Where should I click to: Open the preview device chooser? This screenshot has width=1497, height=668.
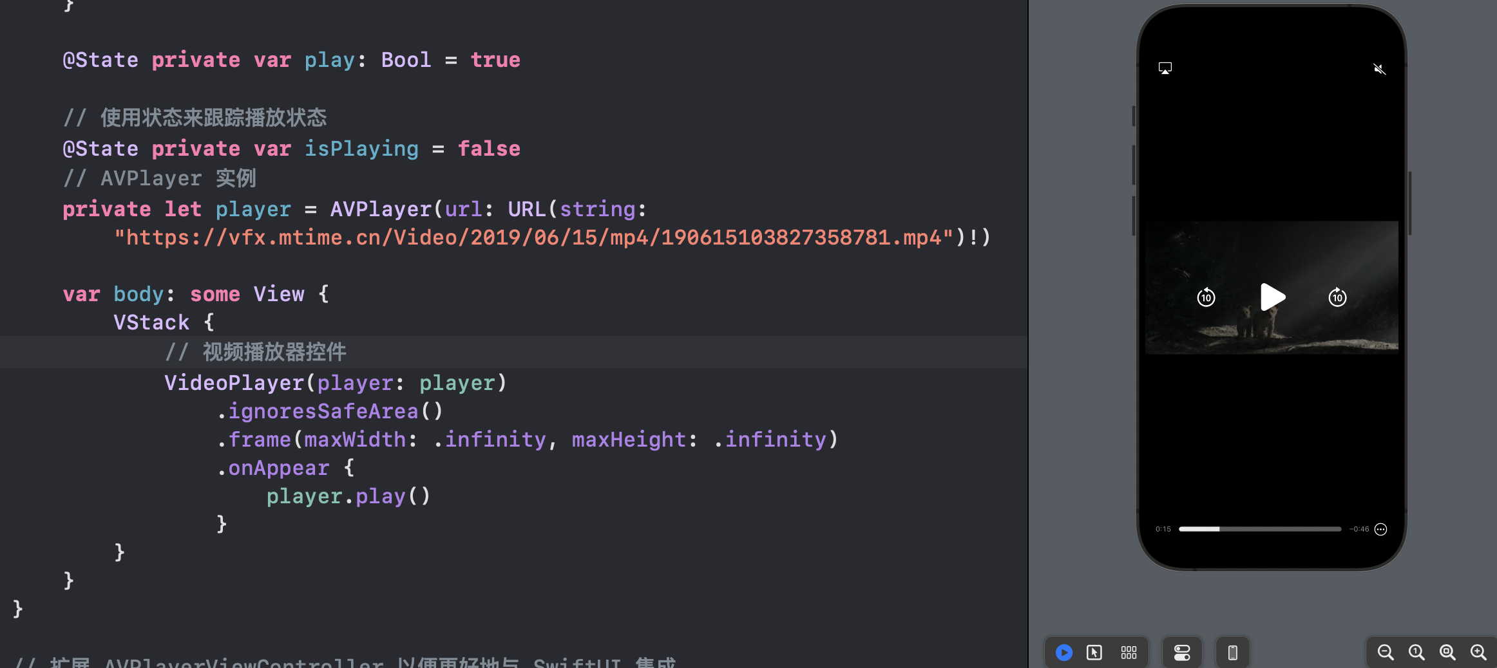[1232, 653]
